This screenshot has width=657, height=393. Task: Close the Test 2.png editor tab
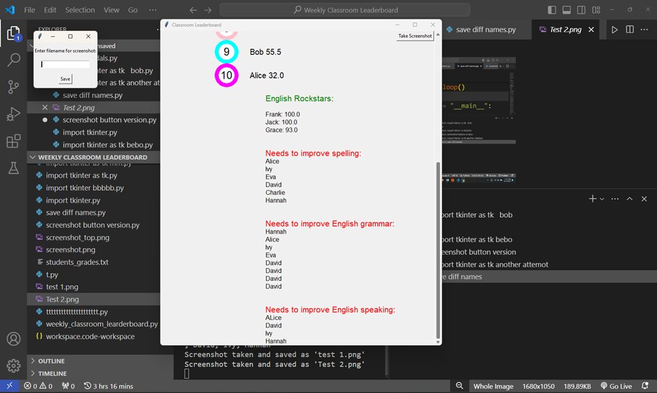click(591, 30)
